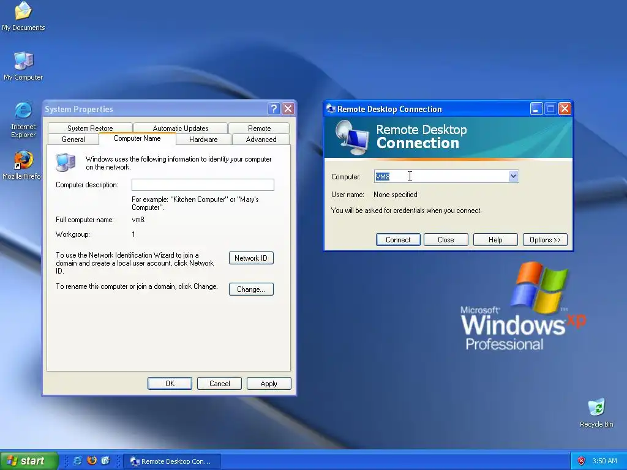Click the Change... button
The image size is (627, 470).
pyautogui.click(x=251, y=289)
